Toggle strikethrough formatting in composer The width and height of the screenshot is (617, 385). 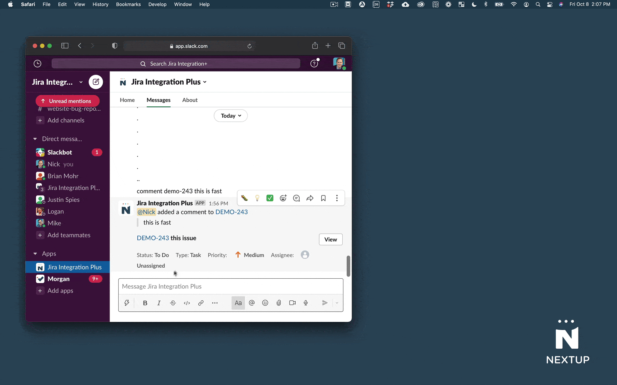[173, 303]
